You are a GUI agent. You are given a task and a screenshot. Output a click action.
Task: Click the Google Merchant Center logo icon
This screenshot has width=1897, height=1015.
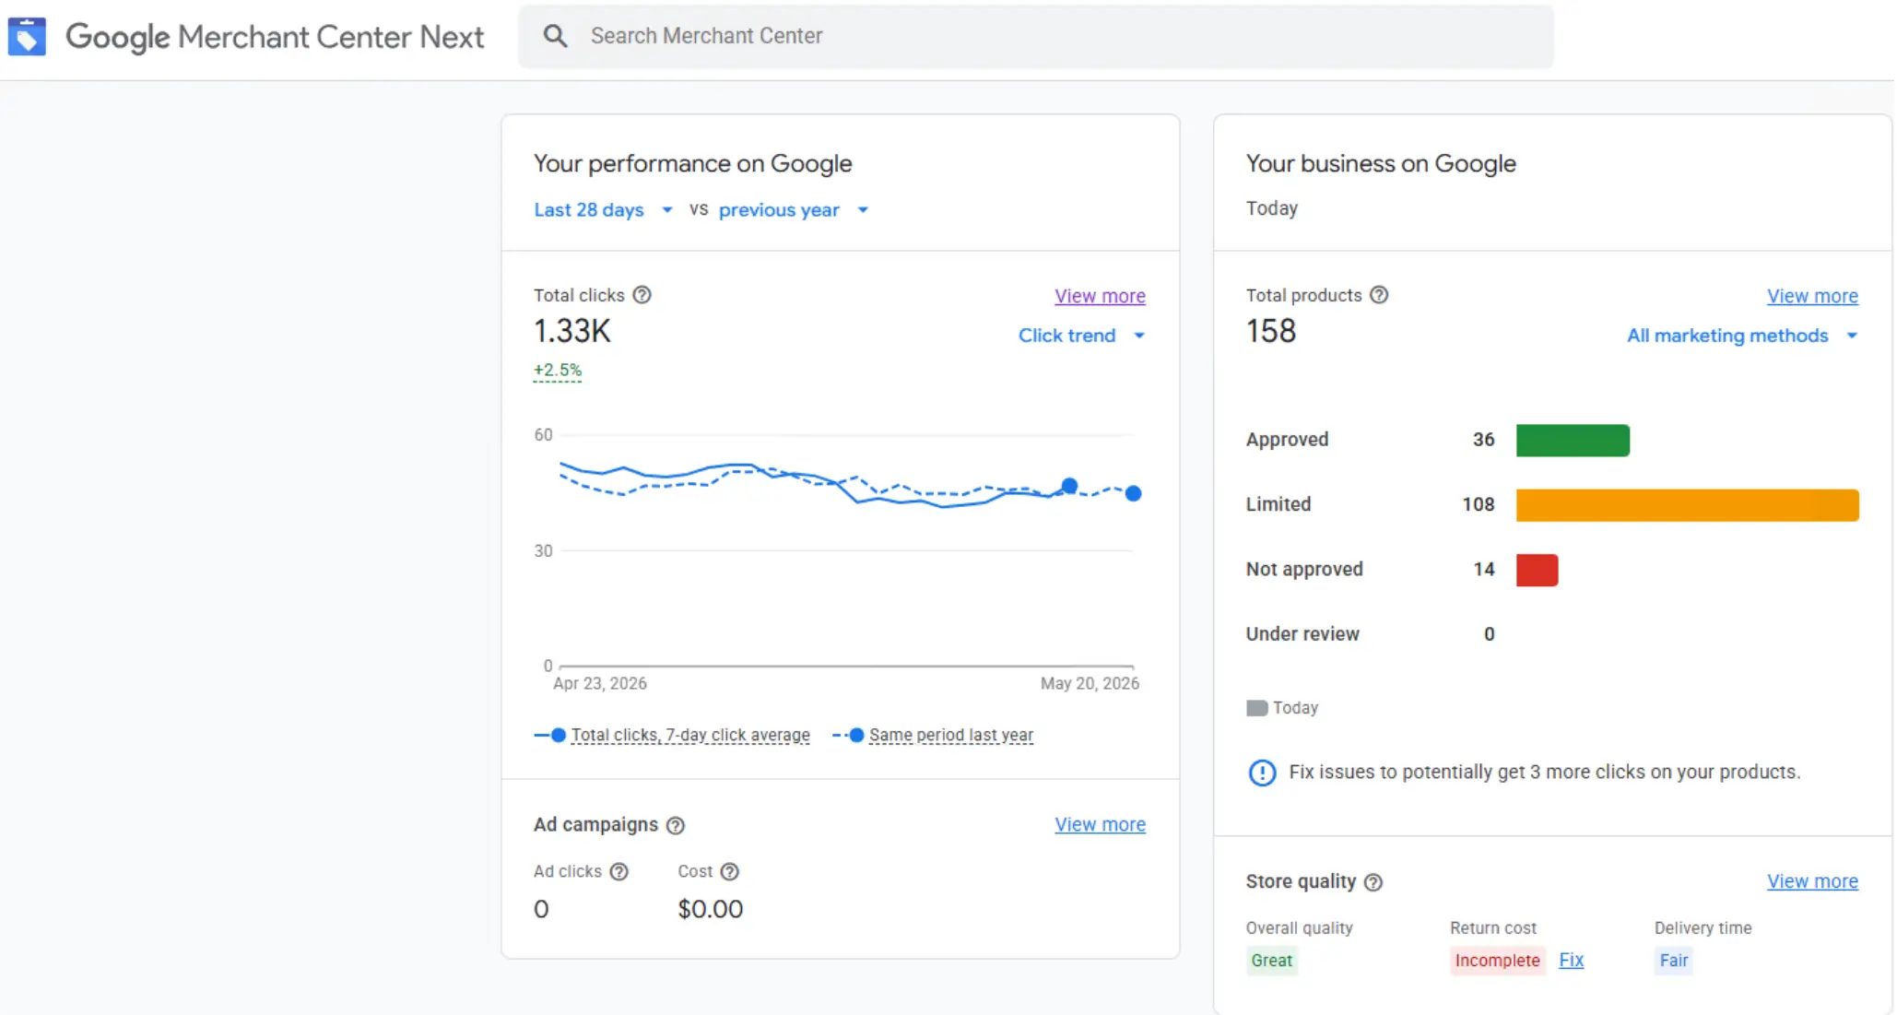27,36
